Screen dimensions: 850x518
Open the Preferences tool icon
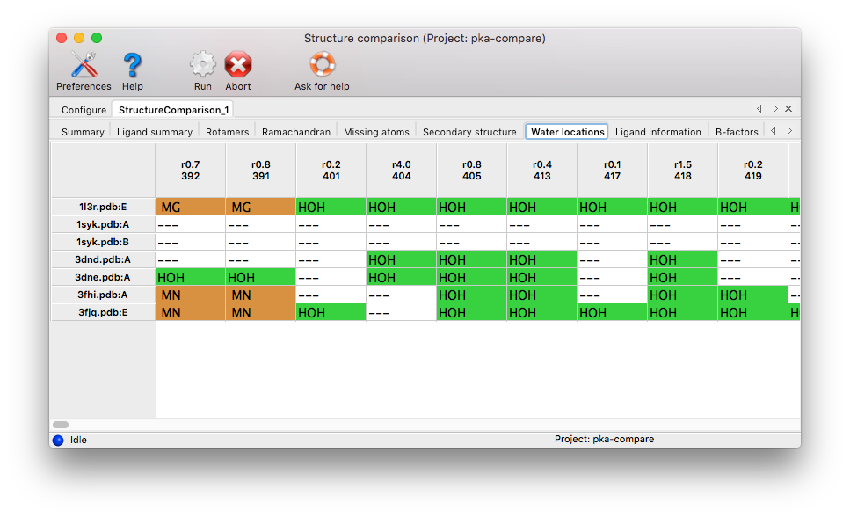click(84, 65)
